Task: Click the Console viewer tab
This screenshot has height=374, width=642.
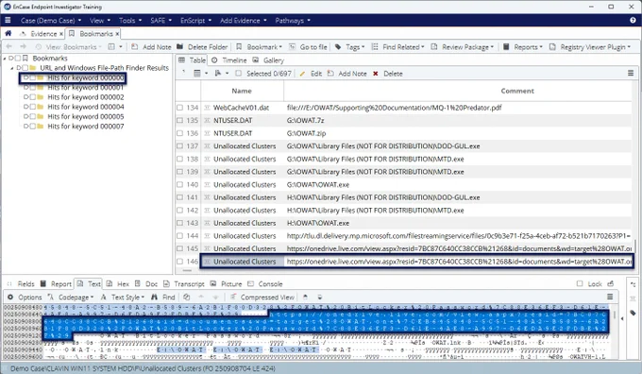Action: tap(265, 283)
